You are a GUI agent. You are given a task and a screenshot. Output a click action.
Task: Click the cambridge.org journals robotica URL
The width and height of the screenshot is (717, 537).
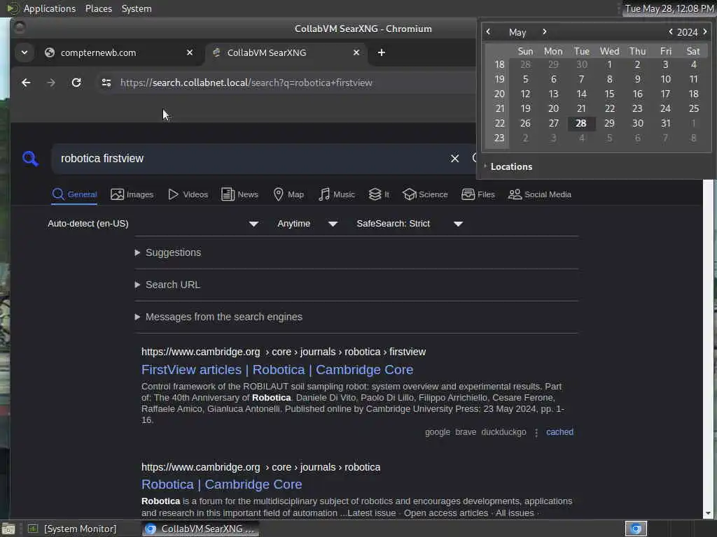tap(260, 467)
